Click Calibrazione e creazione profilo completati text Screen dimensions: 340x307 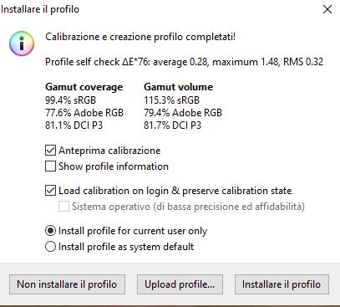coord(140,37)
